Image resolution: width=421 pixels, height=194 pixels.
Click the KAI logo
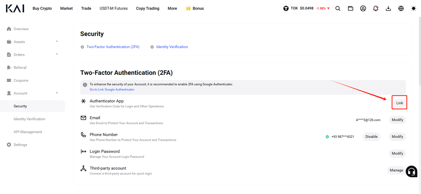[x=15, y=8]
